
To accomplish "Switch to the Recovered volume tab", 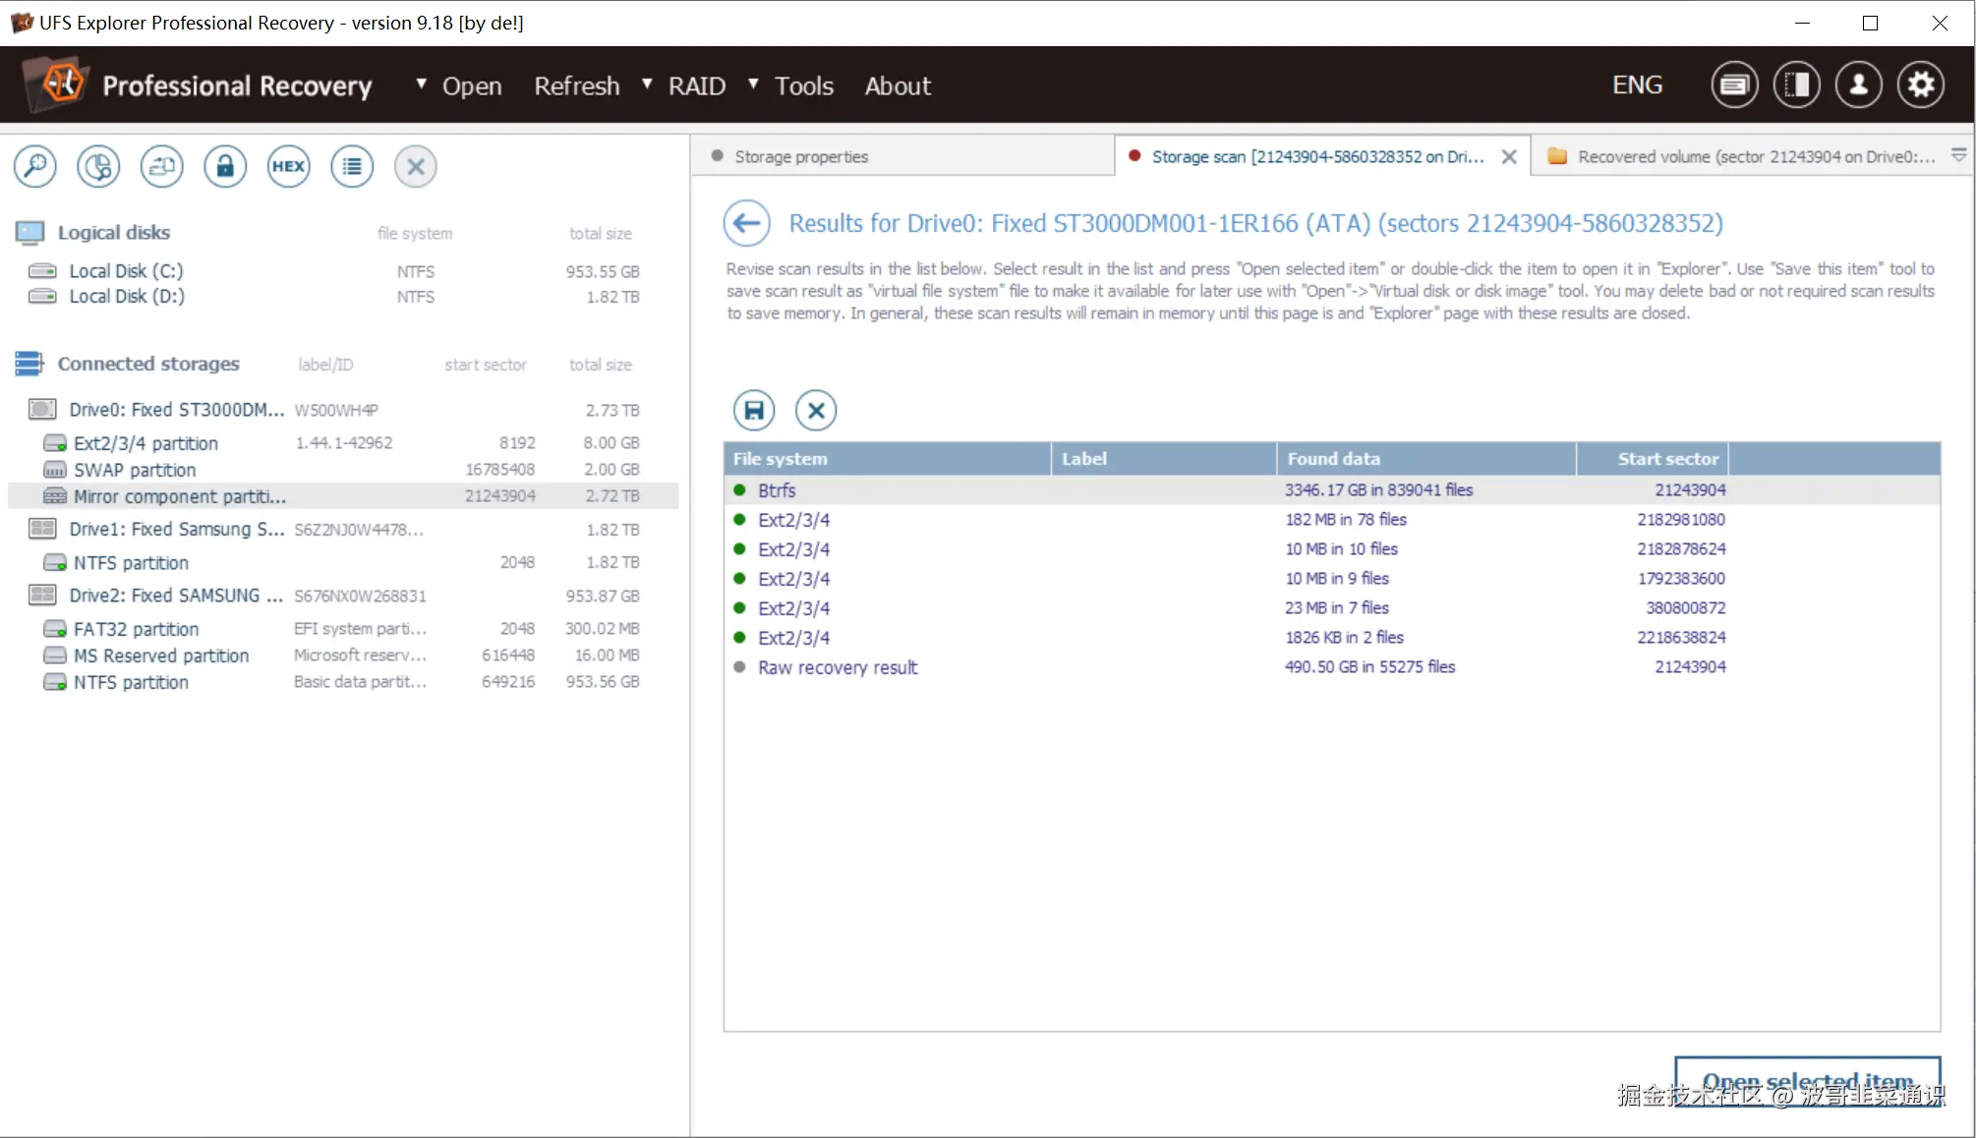I will [1755, 156].
